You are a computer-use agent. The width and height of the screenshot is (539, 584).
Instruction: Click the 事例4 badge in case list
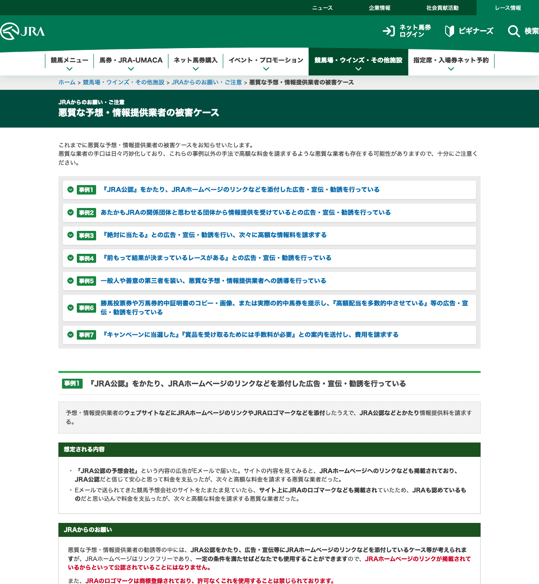86,258
